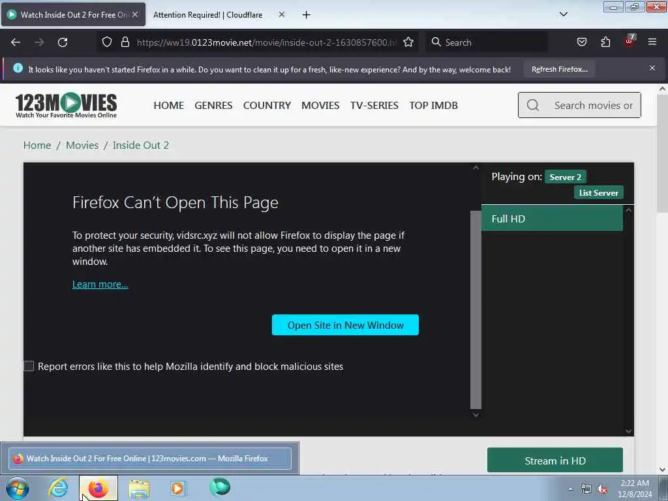Click the embedded frame scroll-down arrow
Image resolution: width=668 pixels, height=501 pixels.
pyautogui.click(x=476, y=414)
